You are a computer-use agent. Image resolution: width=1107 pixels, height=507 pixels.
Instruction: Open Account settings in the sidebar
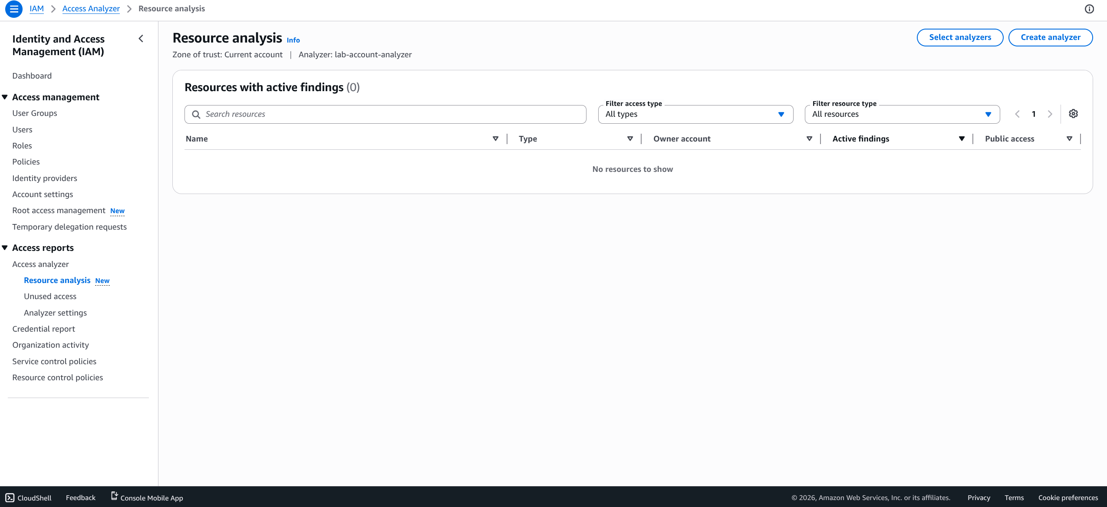pos(43,194)
